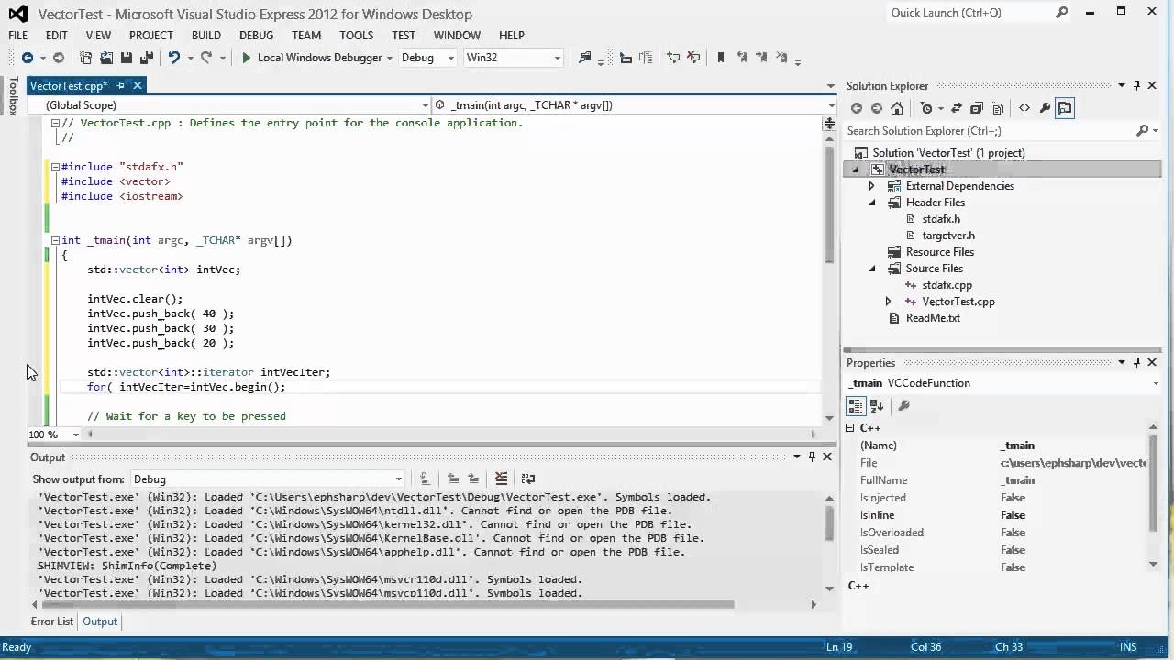Click the search magnifier in Quick Launch

pyautogui.click(x=1061, y=13)
